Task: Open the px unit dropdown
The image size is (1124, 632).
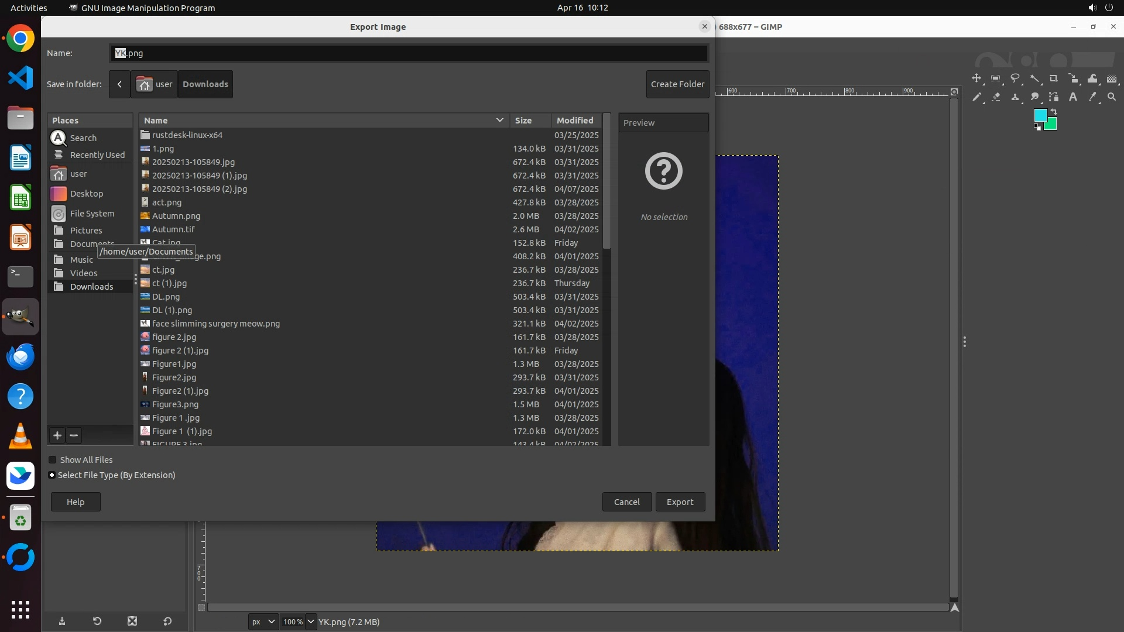Action: coord(263,622)
